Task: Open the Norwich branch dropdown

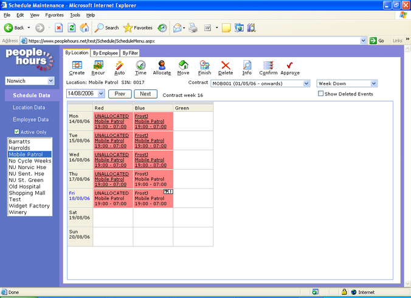Action: [50, 80]
